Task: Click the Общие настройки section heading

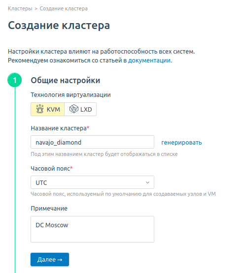Action: tap(66, 81)
